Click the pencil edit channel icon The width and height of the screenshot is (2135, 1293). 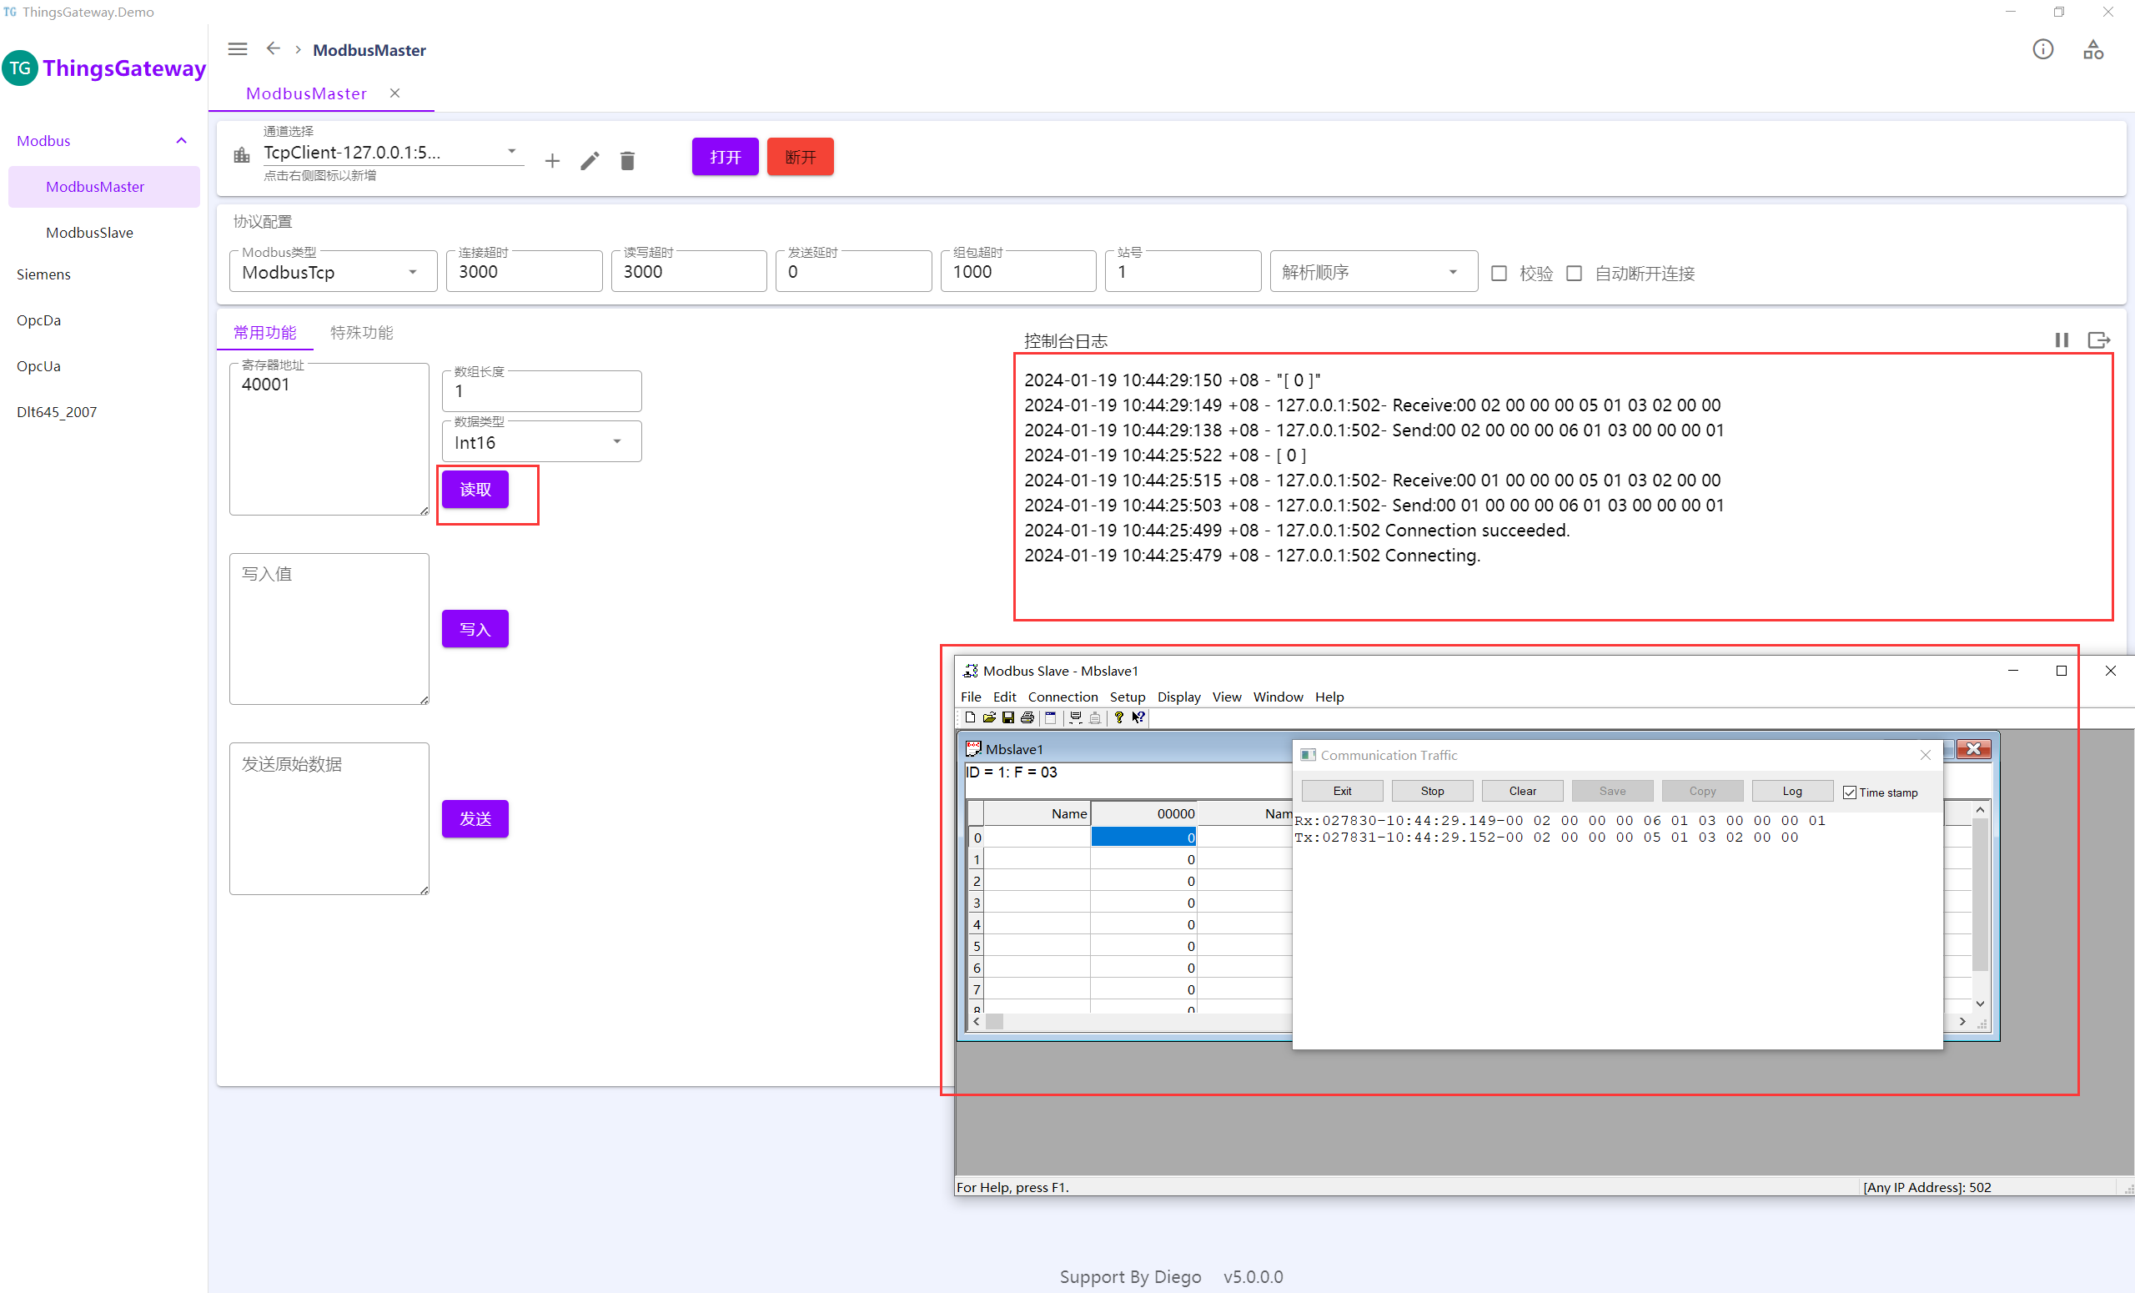click(x=590, y=160)
